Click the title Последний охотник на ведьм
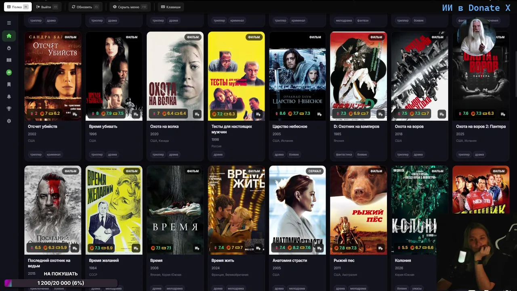Viewport: 517px width, 291px height. [49, 263]
